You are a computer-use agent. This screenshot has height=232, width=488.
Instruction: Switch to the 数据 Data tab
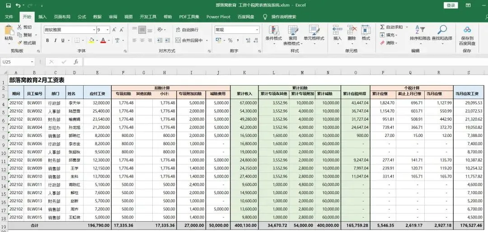pos(98,17)
